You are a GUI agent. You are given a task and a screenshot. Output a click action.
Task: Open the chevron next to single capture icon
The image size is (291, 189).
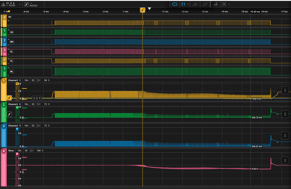coord(188,4)
